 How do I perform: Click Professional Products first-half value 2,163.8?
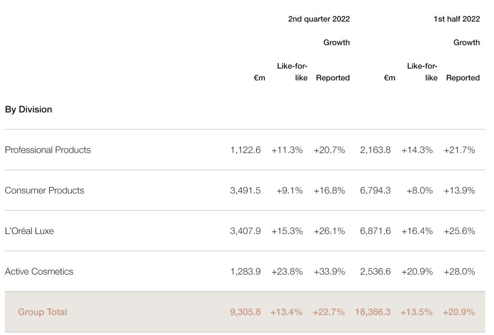[375, 150]
